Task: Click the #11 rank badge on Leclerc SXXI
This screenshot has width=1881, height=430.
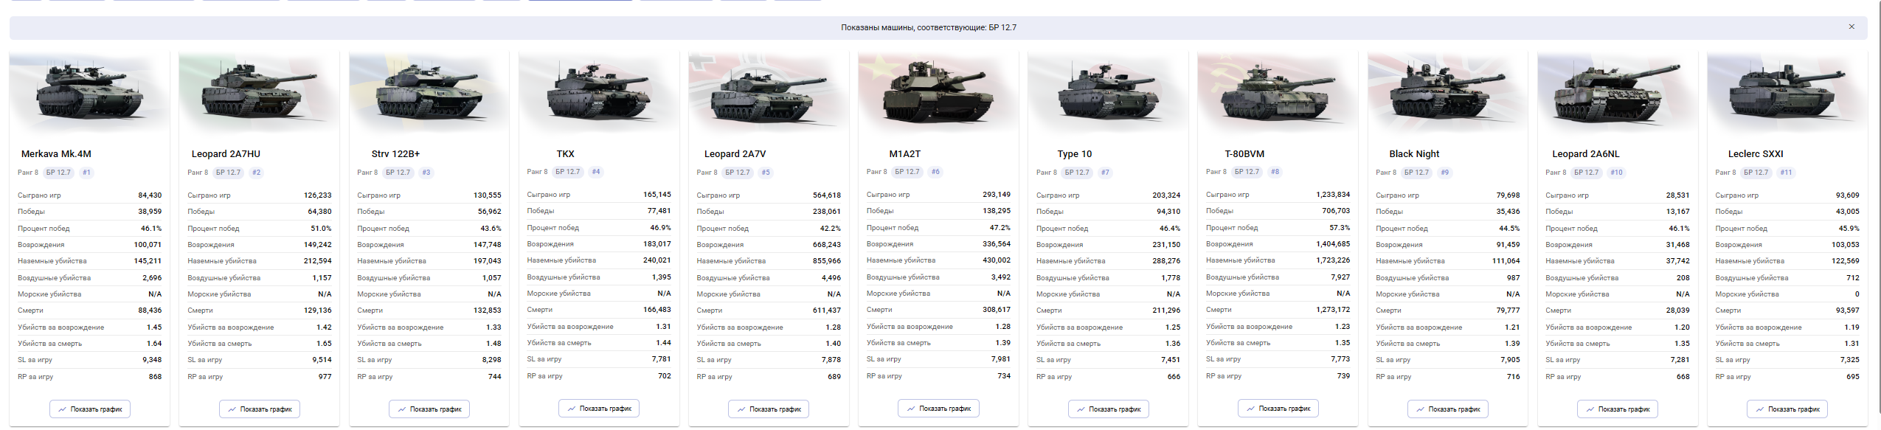Action: [1786, 173]
